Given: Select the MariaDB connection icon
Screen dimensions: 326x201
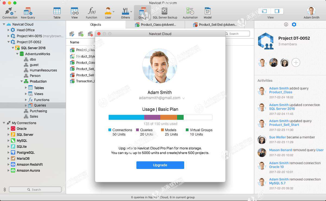Looking at the screenshot, I should (13, 159).
